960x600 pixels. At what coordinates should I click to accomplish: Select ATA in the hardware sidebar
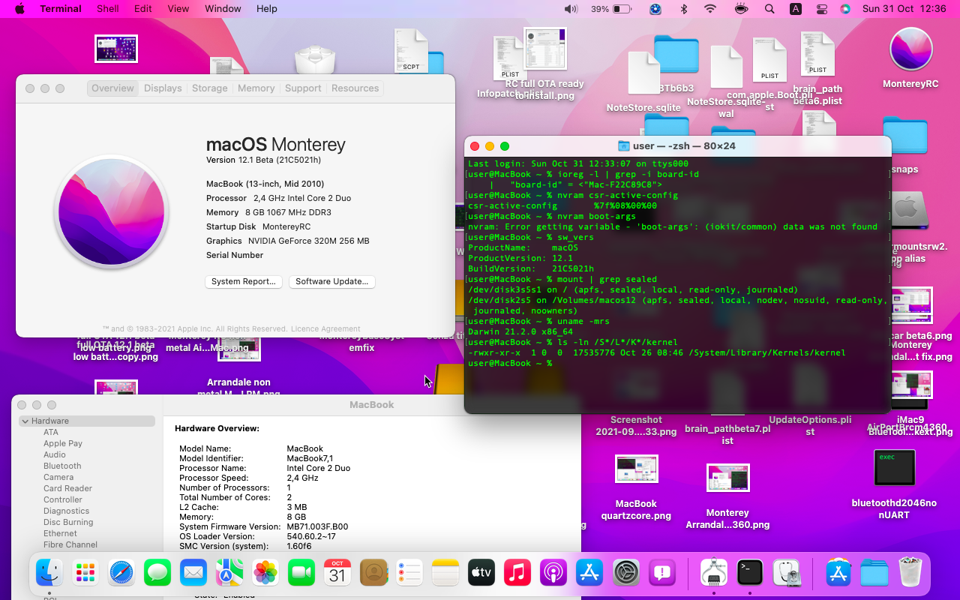pos(51,432)
